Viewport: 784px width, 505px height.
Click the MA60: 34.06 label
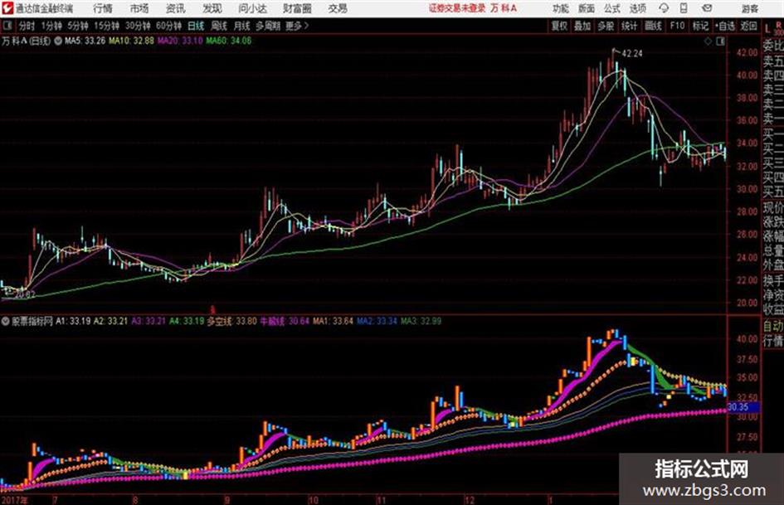point(229,41)
